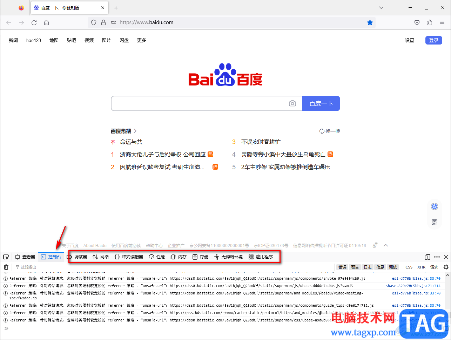Switch to 无障碍环境 accessibility tab
451x340 pixels.
pos(228,257)
